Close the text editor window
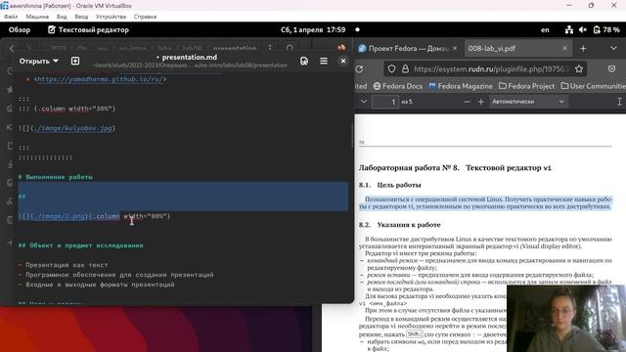This screenshot has height=352, width=626. (x=343, y=61)
